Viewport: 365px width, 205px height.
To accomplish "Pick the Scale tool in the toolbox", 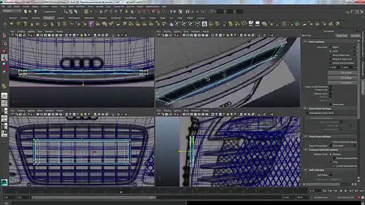I will (x=4, y=72).
